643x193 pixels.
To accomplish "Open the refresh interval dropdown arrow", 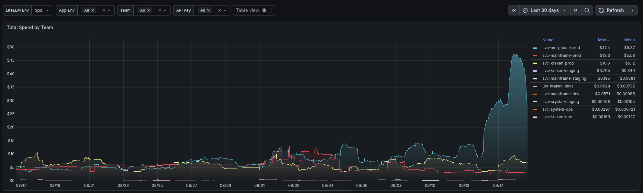I will 632,10.
